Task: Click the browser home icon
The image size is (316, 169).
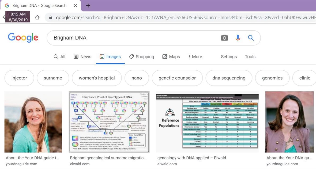Action: pos(37,17)
